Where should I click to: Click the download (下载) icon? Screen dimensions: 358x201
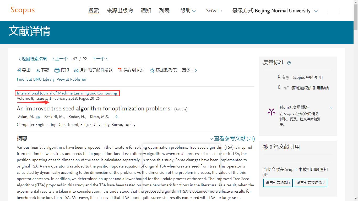38,70
